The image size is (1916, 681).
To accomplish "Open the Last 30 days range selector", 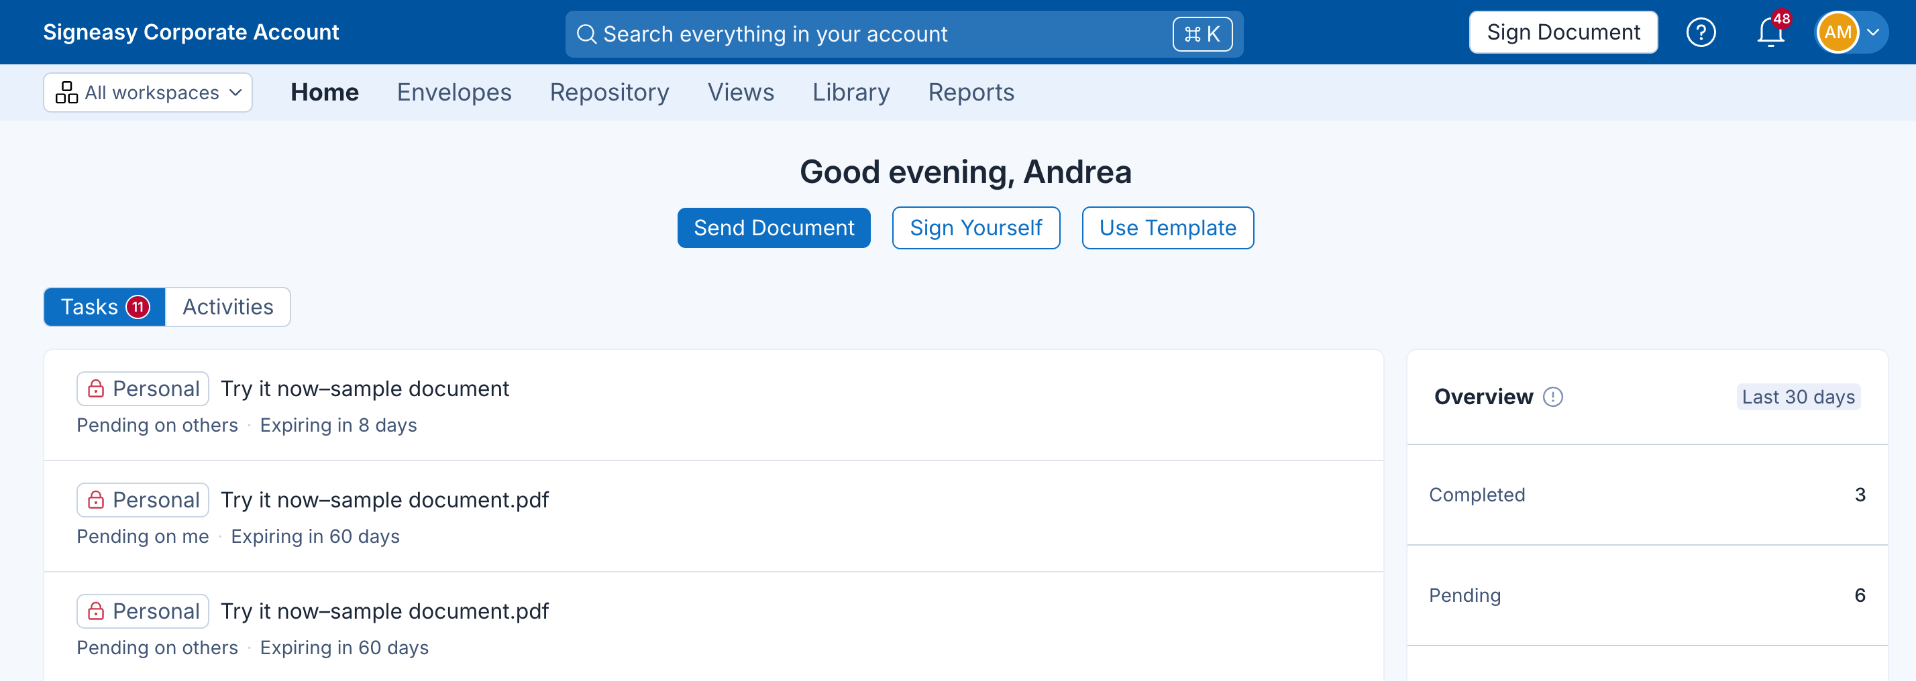I will pyautogui.click(x=1798, y=397).
